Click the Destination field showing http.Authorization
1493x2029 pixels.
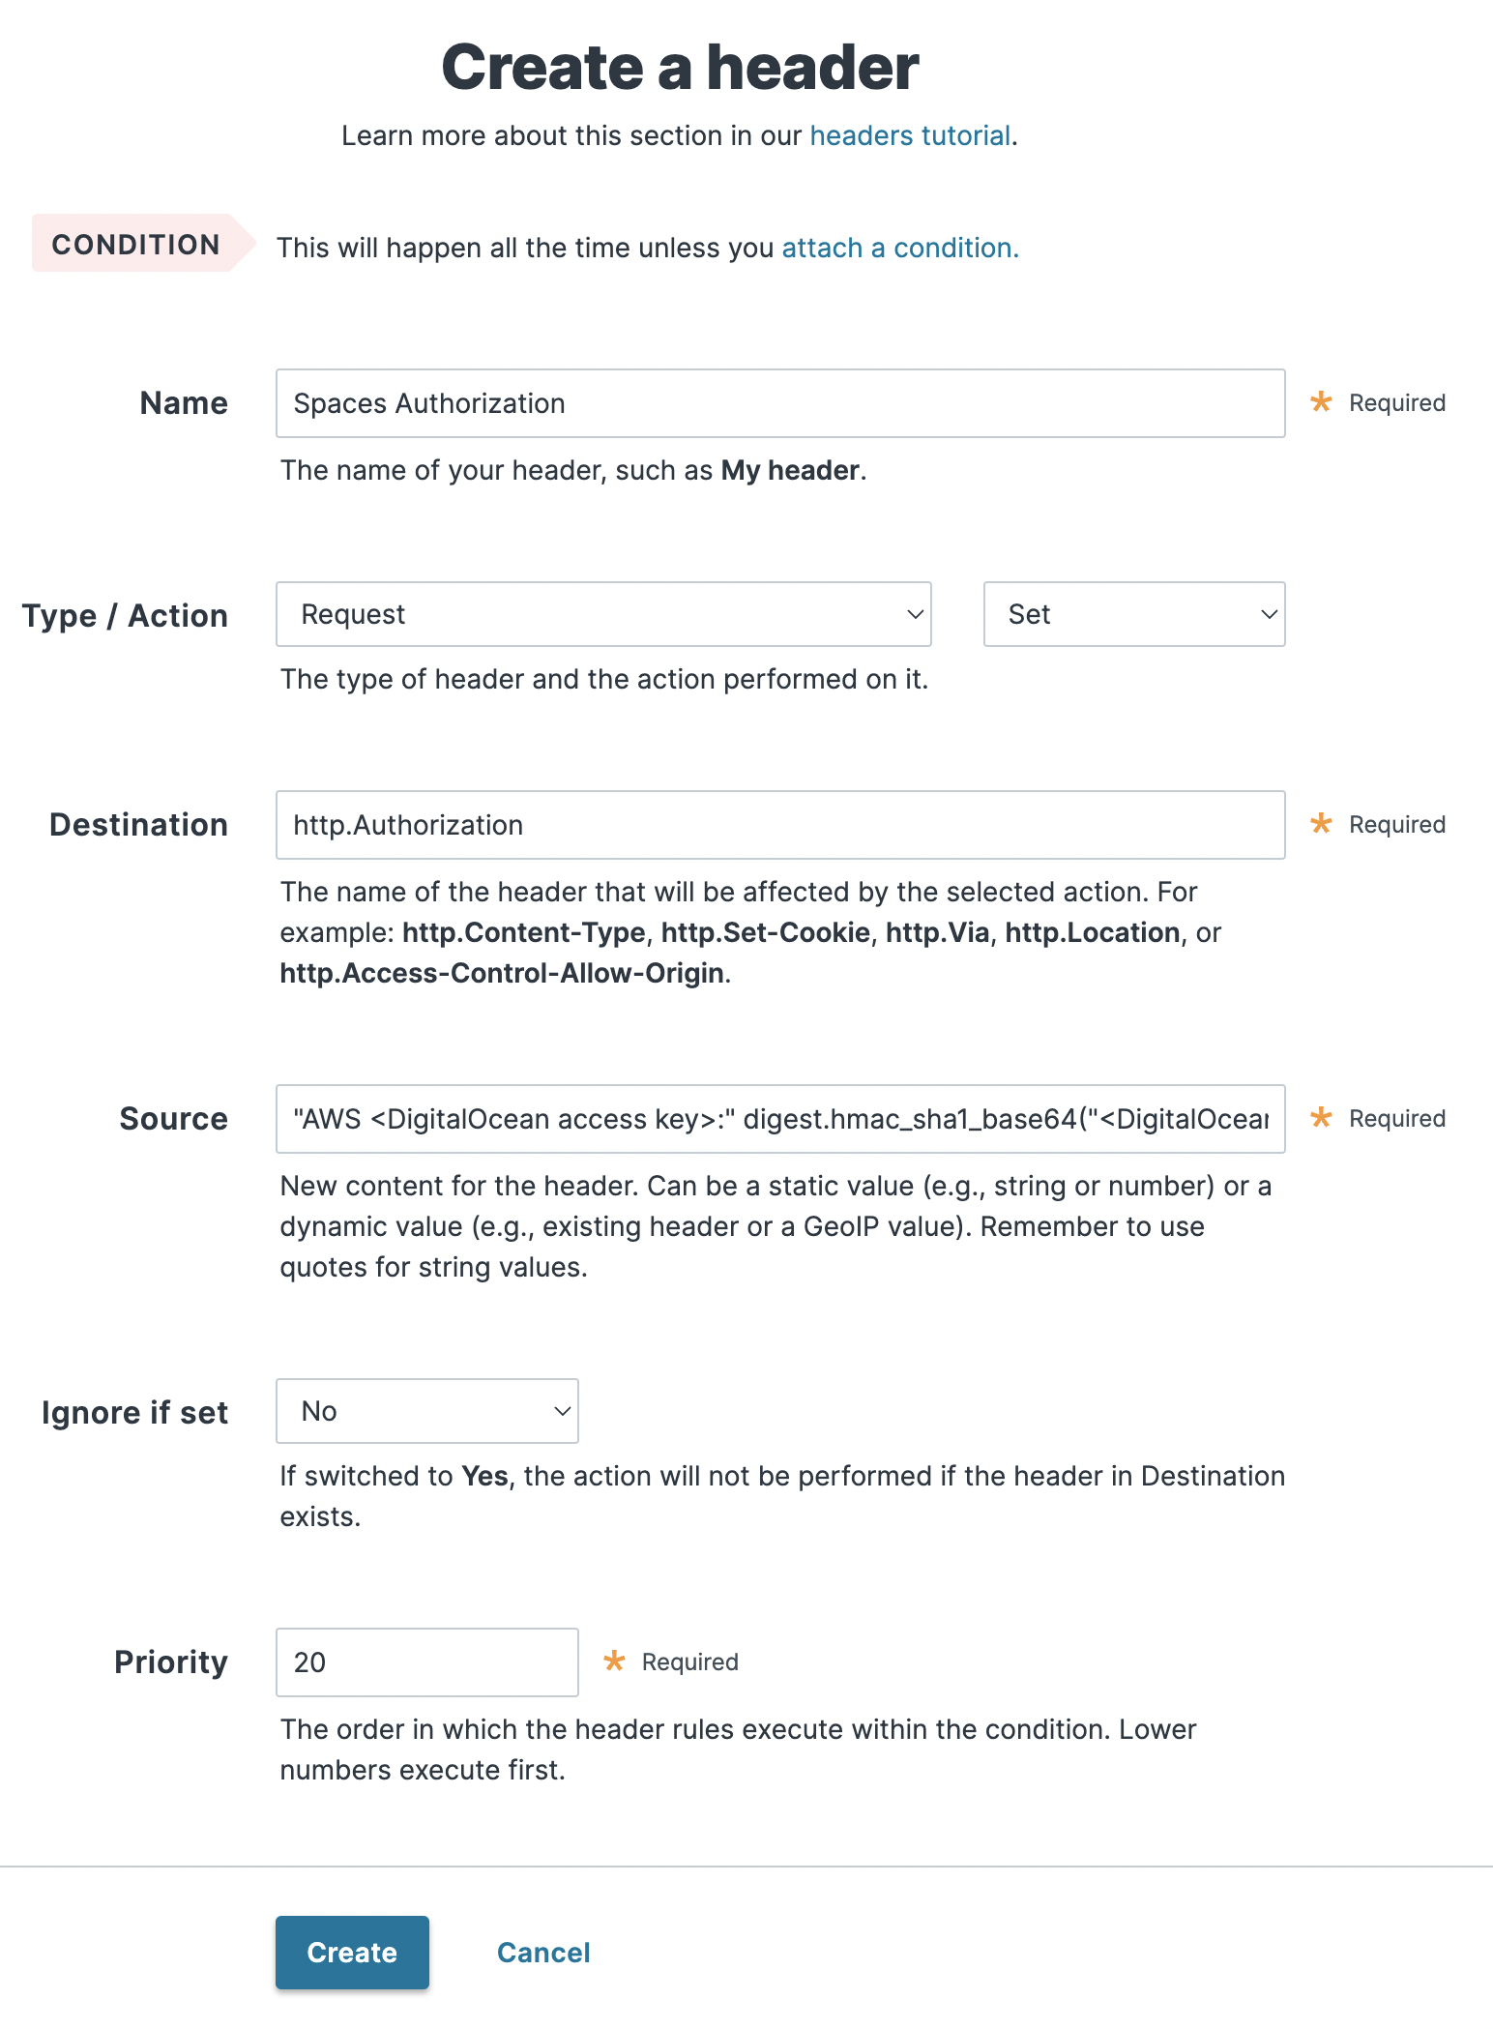click(x=779, y=824)
